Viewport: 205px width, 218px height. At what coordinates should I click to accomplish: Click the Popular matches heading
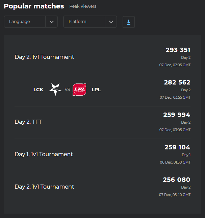(34, 6)
